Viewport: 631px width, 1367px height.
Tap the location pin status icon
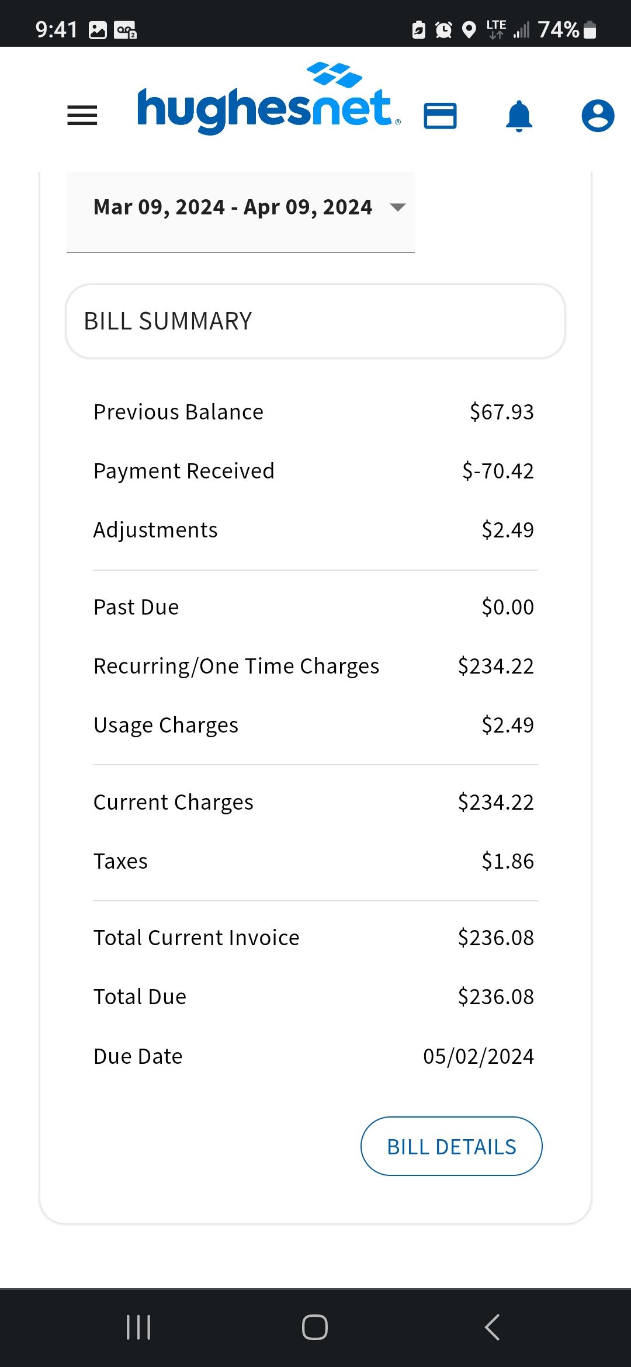pos(469,29)
